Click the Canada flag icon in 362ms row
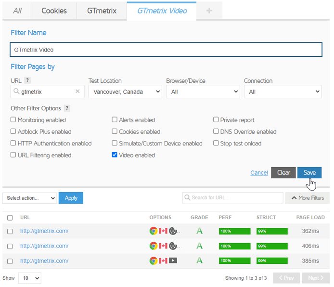334x287 pixels. point(163,231)
